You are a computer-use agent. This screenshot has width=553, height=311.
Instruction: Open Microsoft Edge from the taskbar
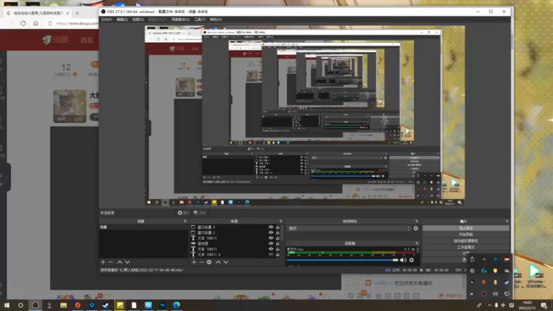tap(176, 305)
